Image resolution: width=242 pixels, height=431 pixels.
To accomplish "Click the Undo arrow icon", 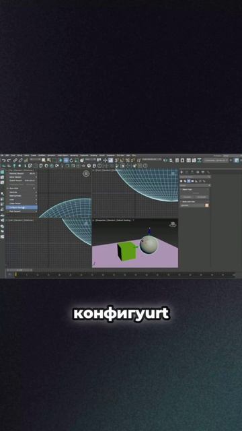I will tap(4, 160).
